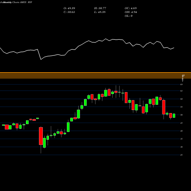The height and width of the screenshot is (191, 191).
Task: Click the close price value C: 50.65
Action: [69, 12]
